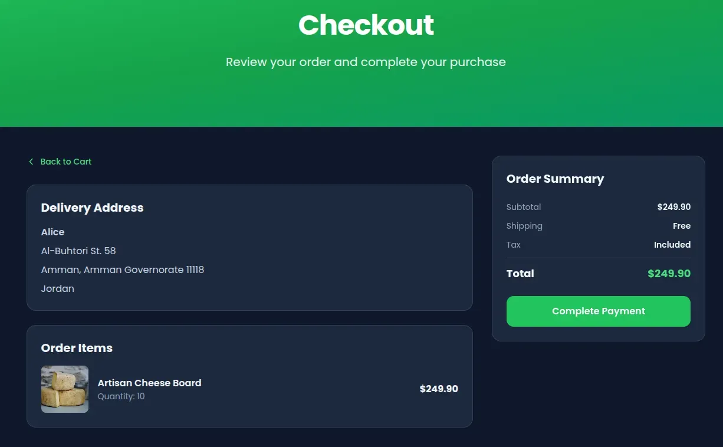Click the Total amount of $249.90
Image resolution: width=723 pixels, height=447 pixels.
669,274
